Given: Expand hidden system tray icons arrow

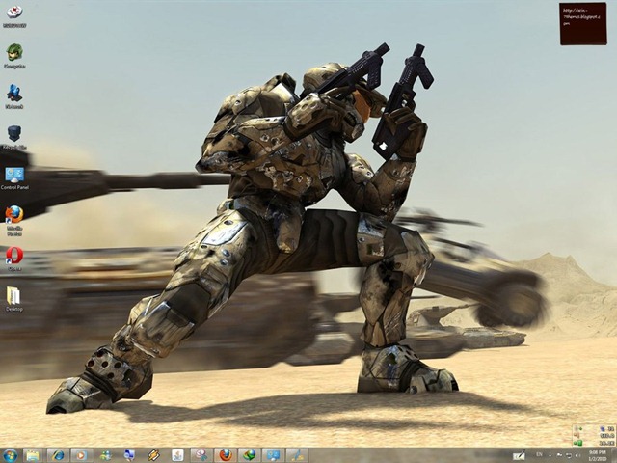Looking at the screenshot, I should click(x=550, y=455).
